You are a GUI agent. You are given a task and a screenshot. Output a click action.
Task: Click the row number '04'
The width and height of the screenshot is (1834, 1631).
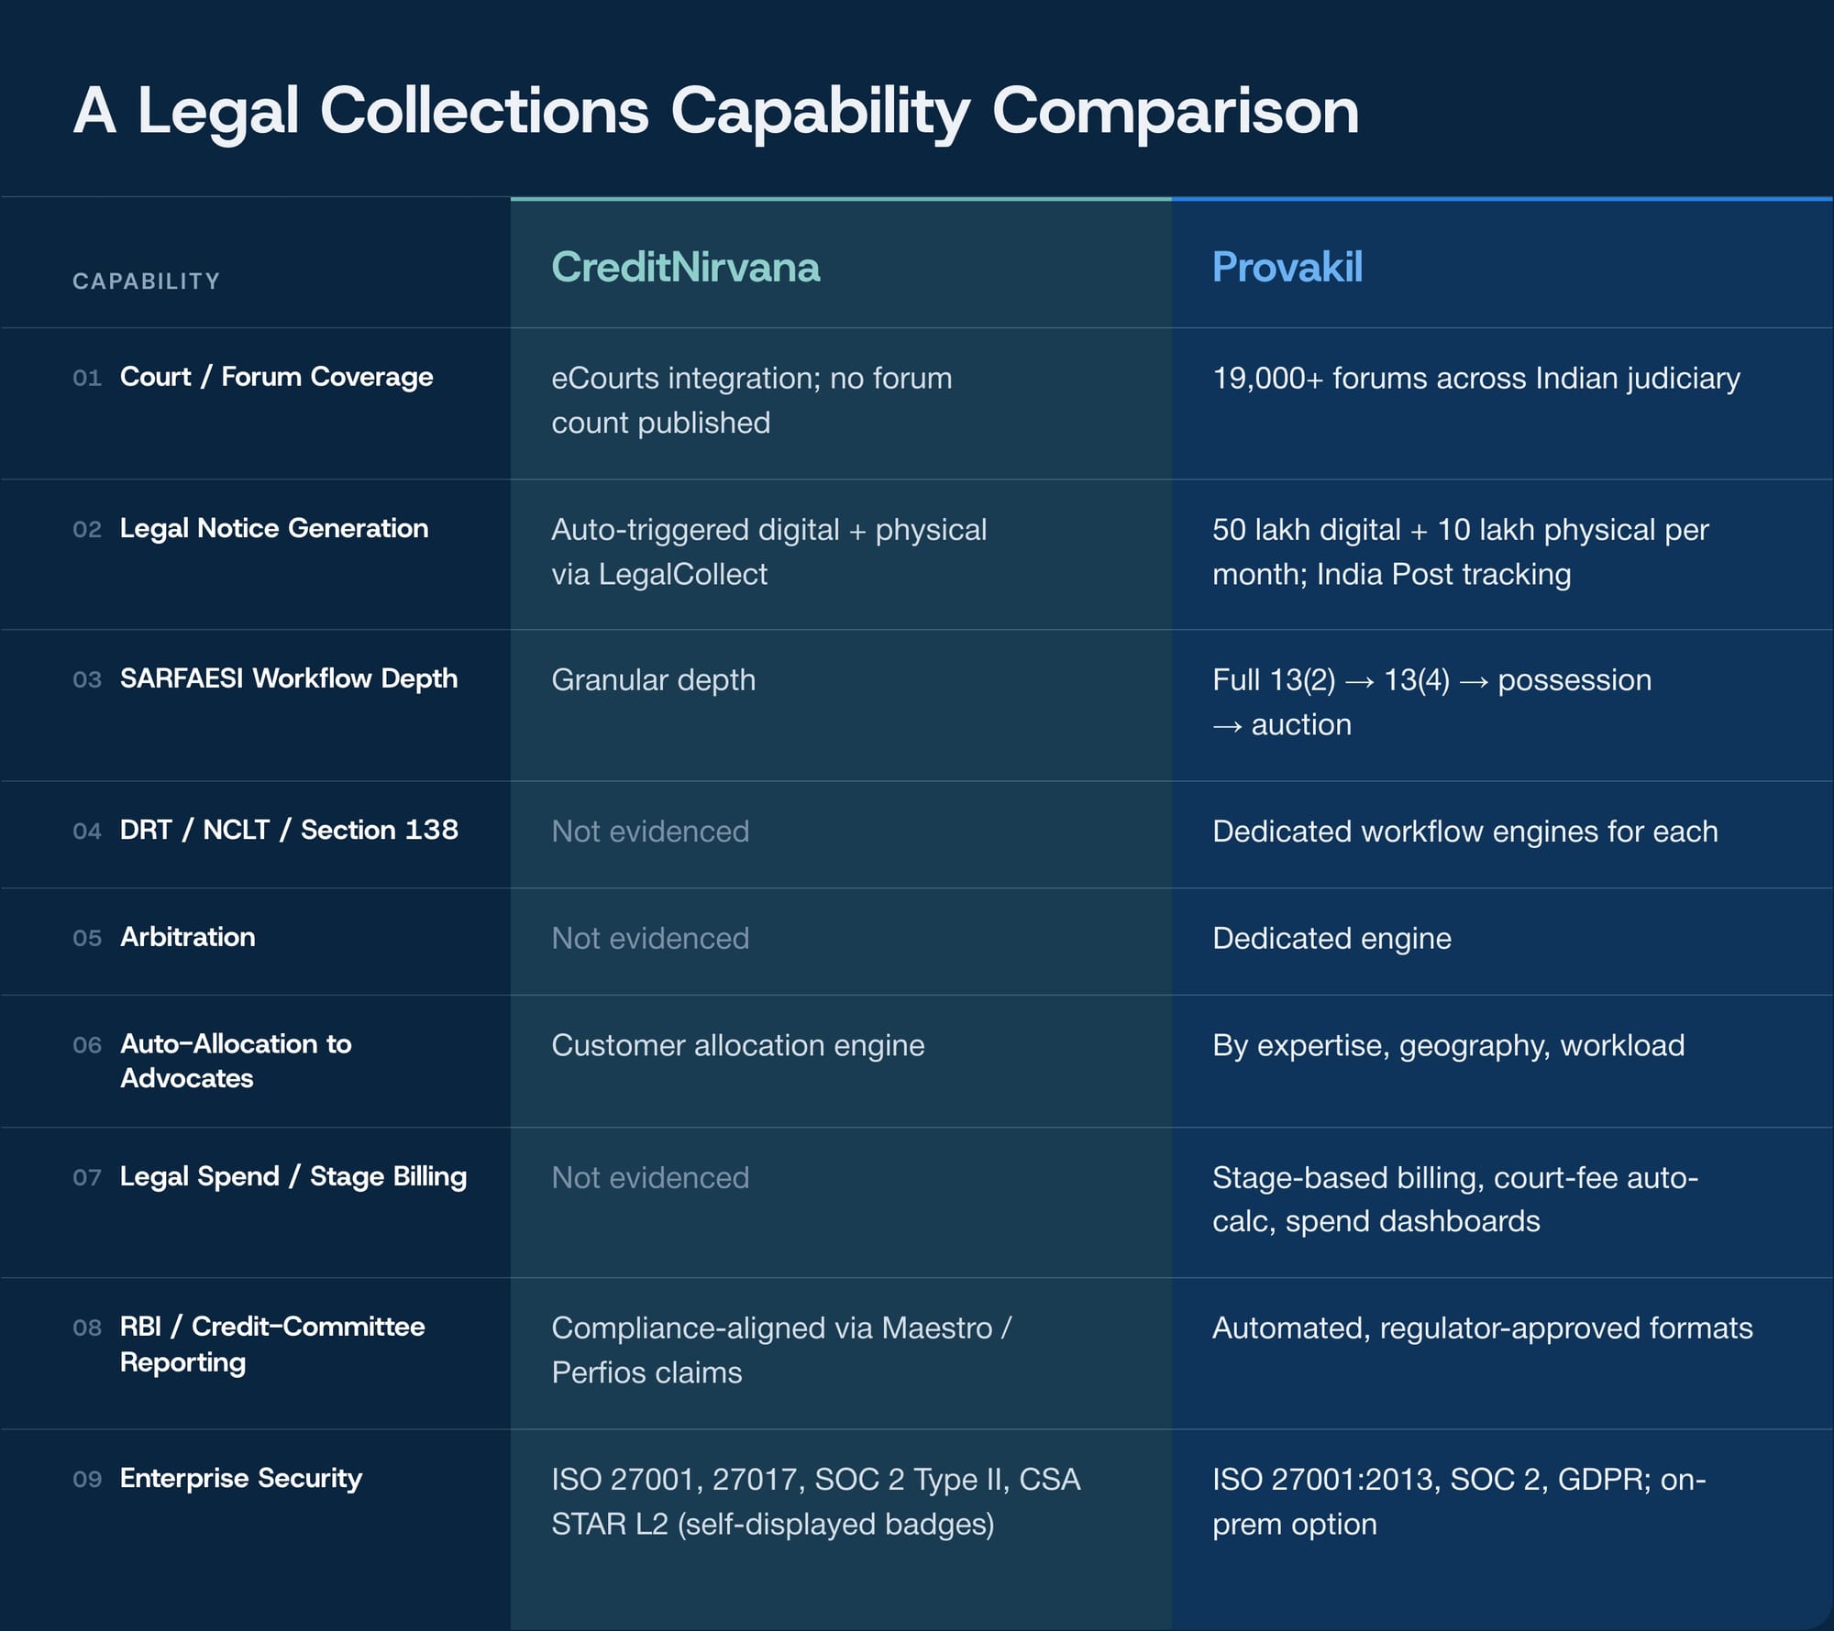86,831
